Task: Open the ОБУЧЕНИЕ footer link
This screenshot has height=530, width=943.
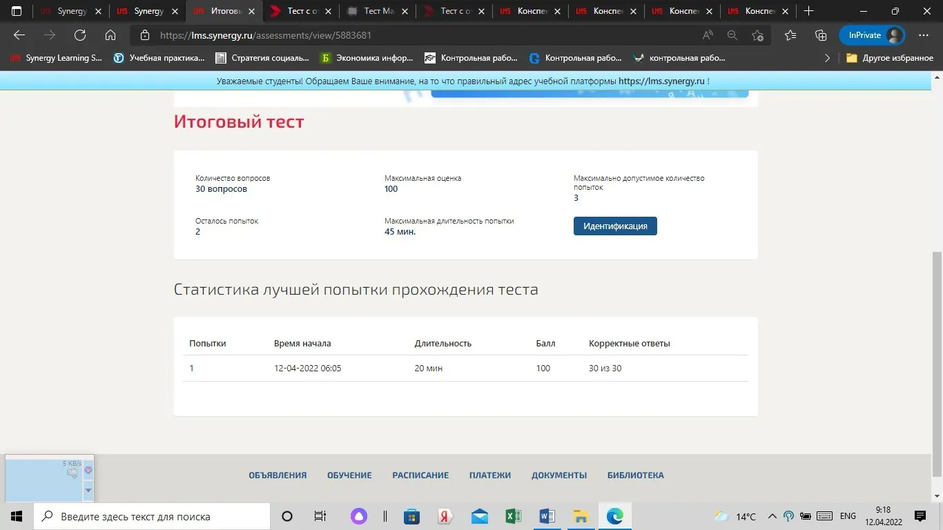Action: 349,475
